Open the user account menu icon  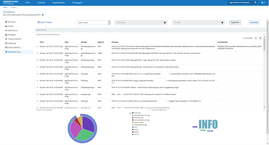[263, 2]
